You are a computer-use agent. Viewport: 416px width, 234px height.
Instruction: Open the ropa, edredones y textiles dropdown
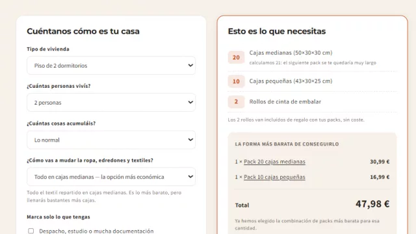pyautogui.click(x=111, y=177)
